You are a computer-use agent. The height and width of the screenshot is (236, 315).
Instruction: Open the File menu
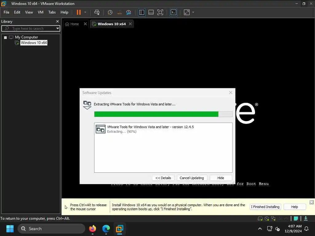point(6,12)
